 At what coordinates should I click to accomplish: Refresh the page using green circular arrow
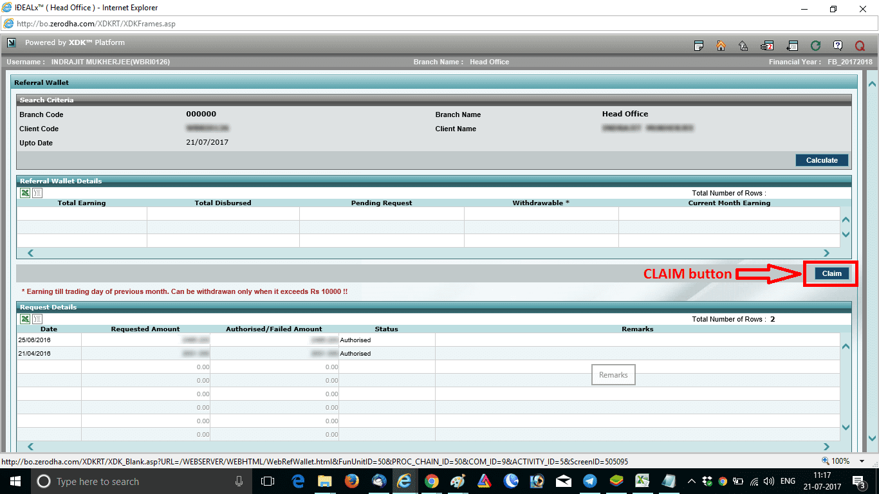click(x=815, y=46)
